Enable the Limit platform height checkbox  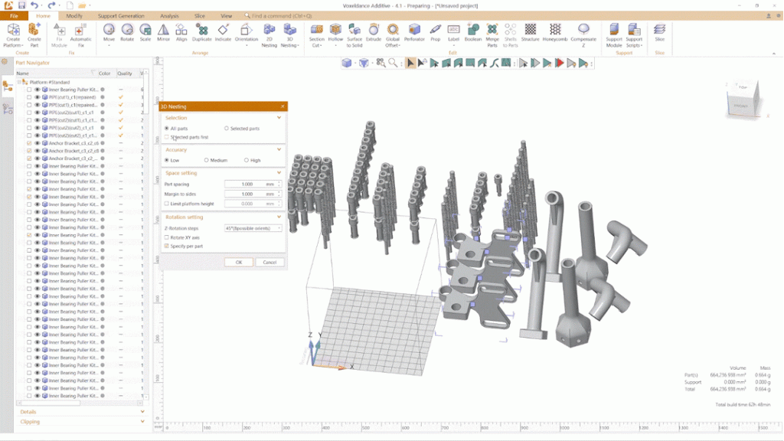[166, 204]
